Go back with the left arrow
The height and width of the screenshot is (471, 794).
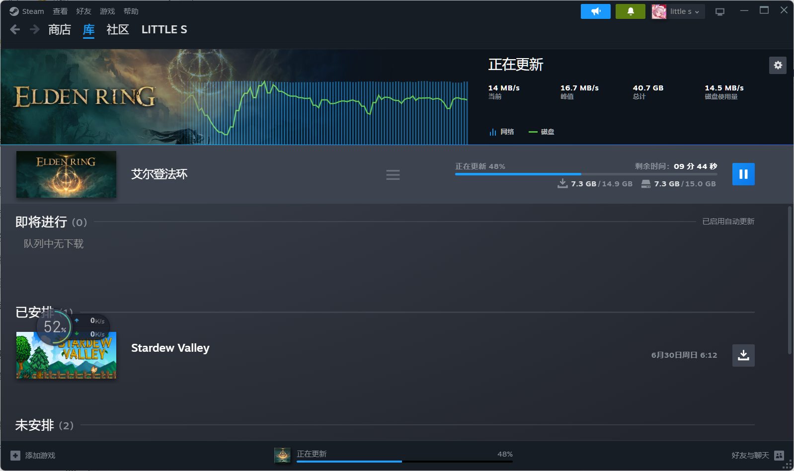pos(15,30)
